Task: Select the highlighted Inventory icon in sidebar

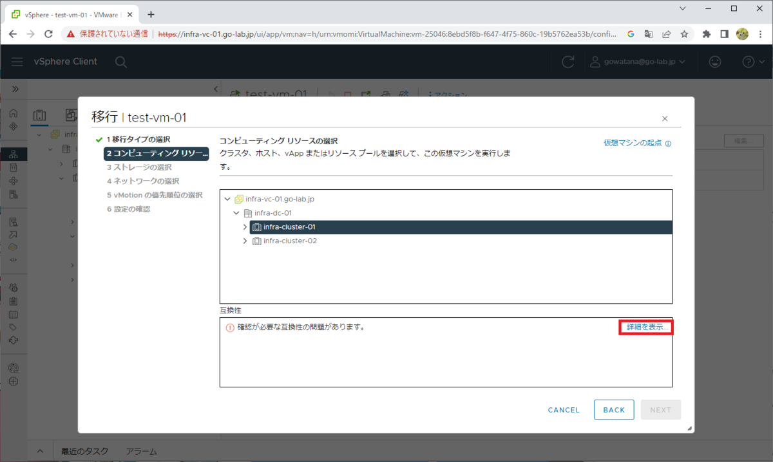Action: coord(14,154)
